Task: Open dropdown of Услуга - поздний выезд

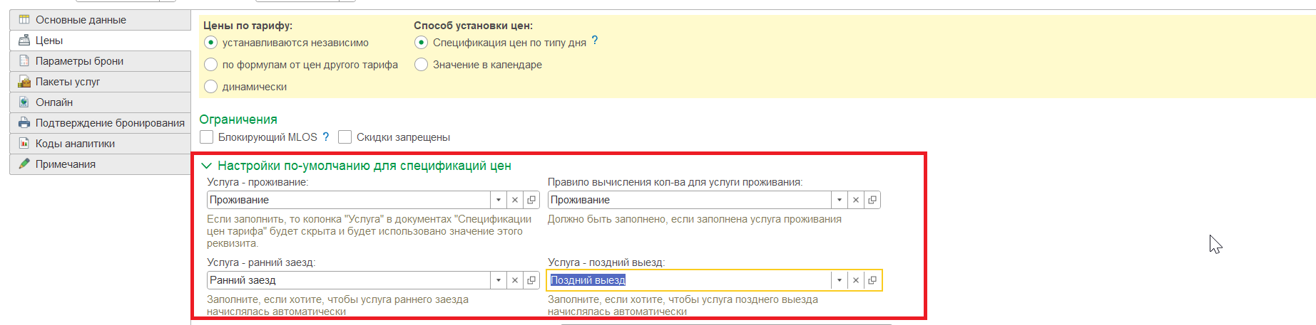Action: (x=840, y=280)
